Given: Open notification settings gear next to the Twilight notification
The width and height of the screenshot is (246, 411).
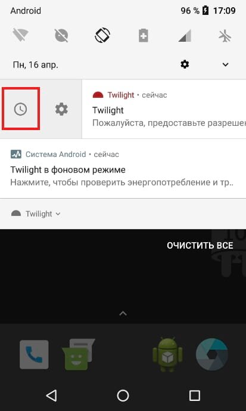Looking at the screenshot, I should tap(61, 109).
